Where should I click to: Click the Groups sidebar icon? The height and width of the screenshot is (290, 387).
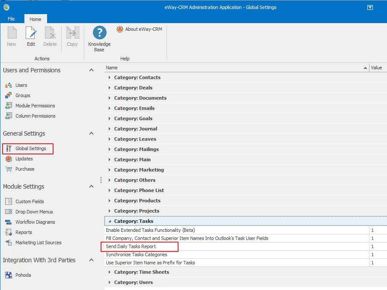[9, 95]
